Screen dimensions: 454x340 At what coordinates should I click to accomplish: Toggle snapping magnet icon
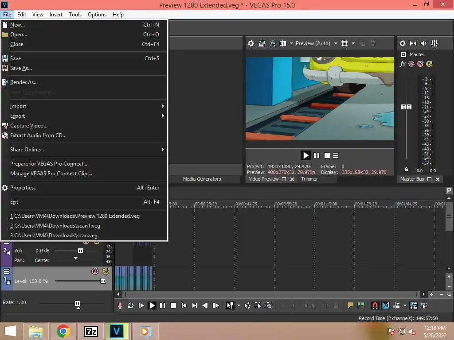tap(375, 305)
